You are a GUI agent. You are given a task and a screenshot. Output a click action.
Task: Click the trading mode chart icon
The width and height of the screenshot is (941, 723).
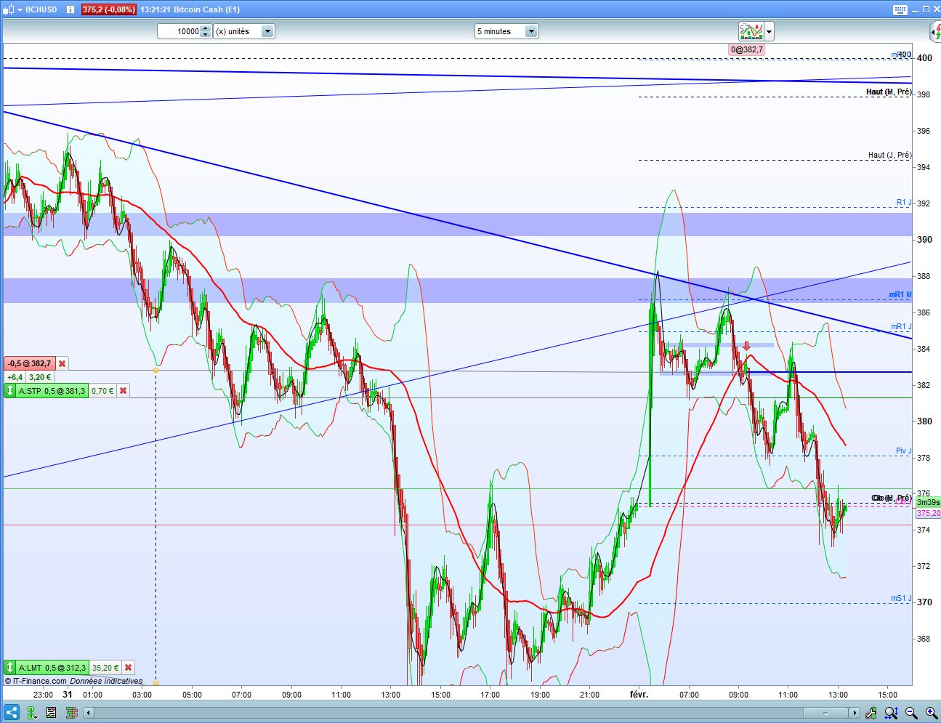pos(751,31)
